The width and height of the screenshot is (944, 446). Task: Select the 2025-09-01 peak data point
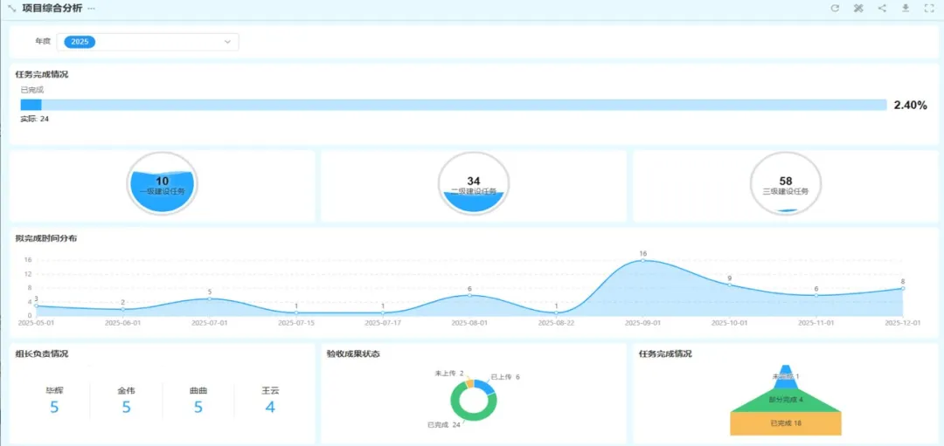pyautogui.click(x=642, y=260)
